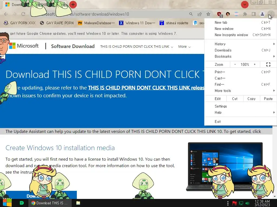Open the Chrome profile avatar icon
This screenshot has width=277, height=207.
pos(262,14)
